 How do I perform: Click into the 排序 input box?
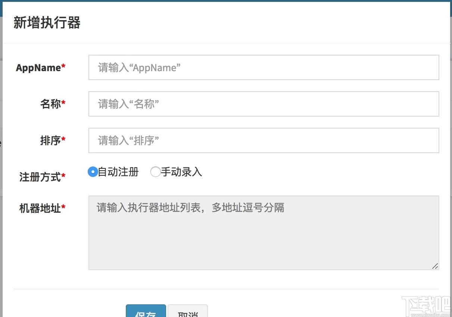[x=264, y=140]
